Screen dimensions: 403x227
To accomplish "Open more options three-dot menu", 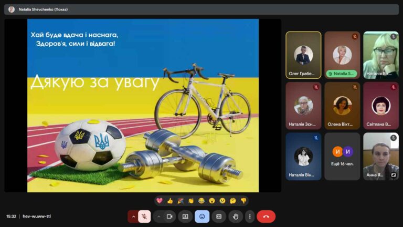I will coord(250,216).
